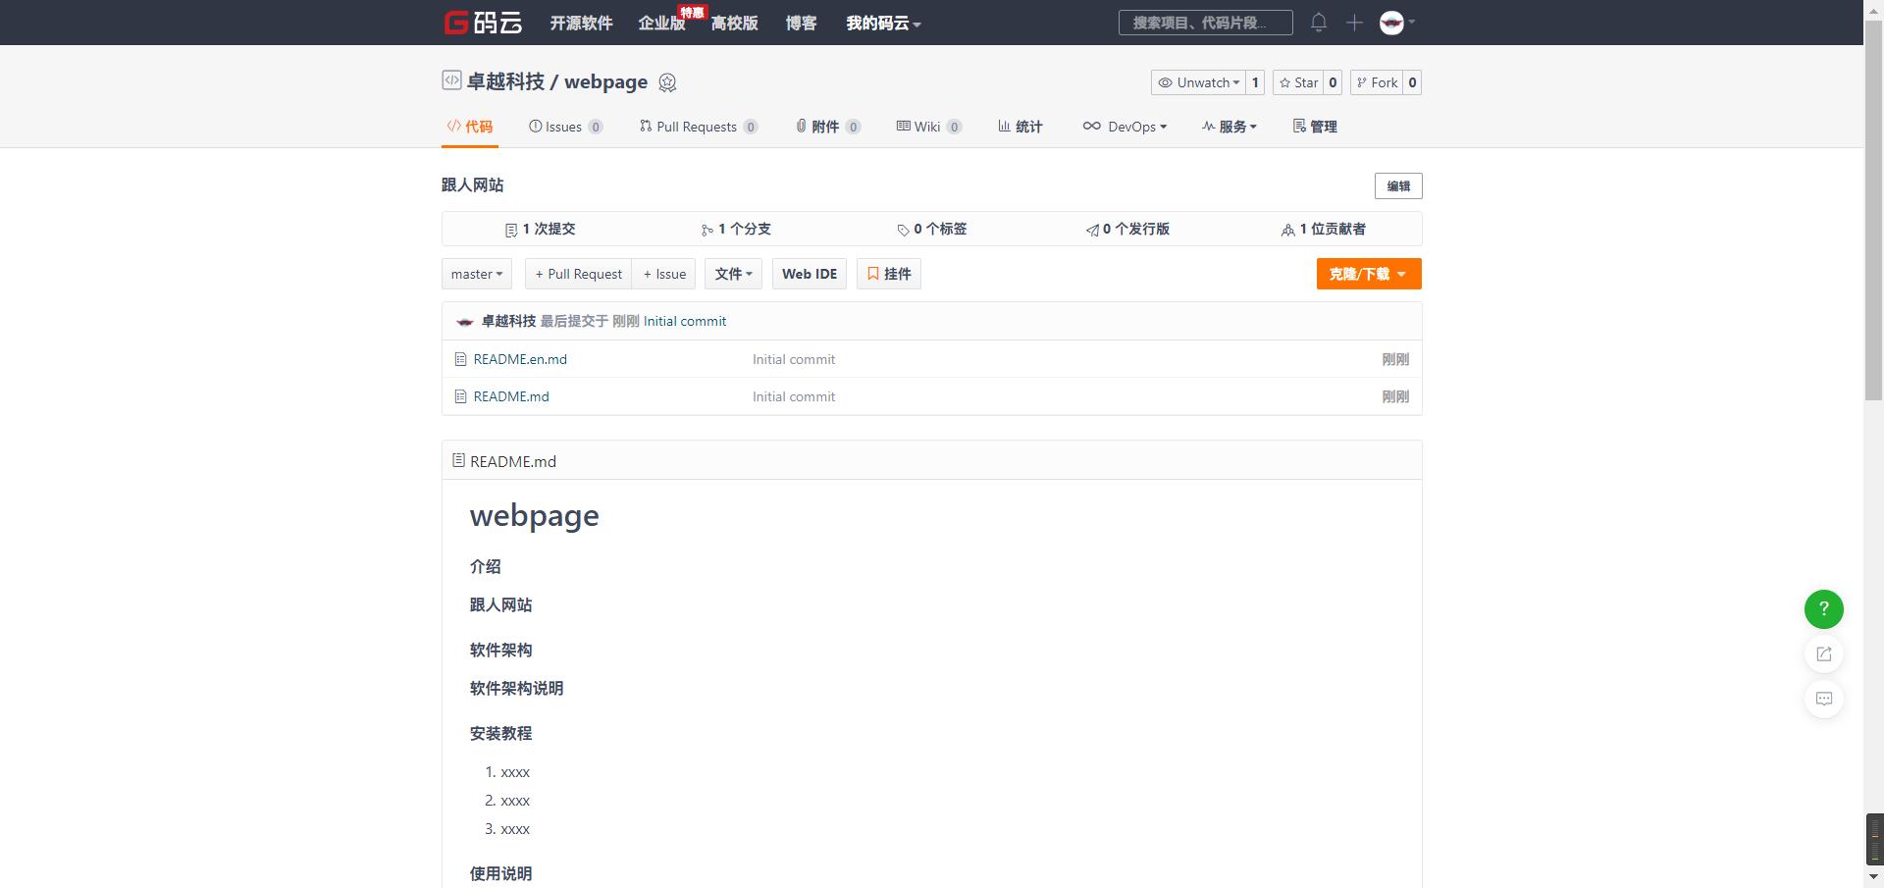Screen dimensions: 1884x888
Task: Open the feedback chat bubble icon
Action: coord(1823,699)
